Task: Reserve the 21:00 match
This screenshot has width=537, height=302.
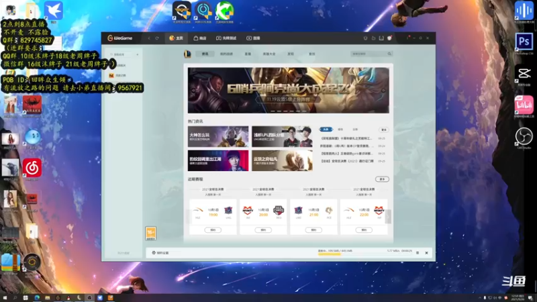Action: [313, 230]
